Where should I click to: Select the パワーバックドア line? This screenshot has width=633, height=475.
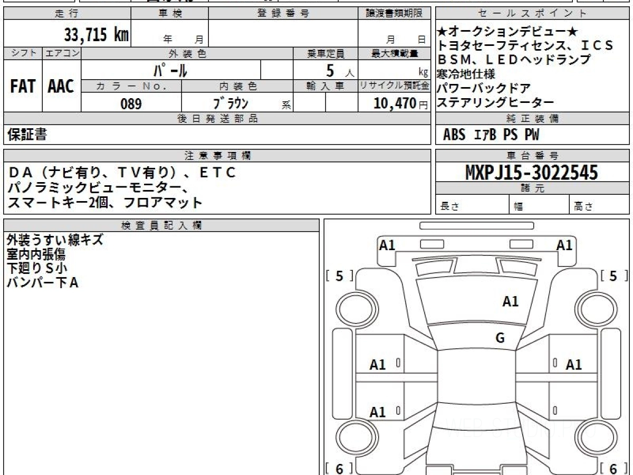pyautogui.click(x=484, y=88)
